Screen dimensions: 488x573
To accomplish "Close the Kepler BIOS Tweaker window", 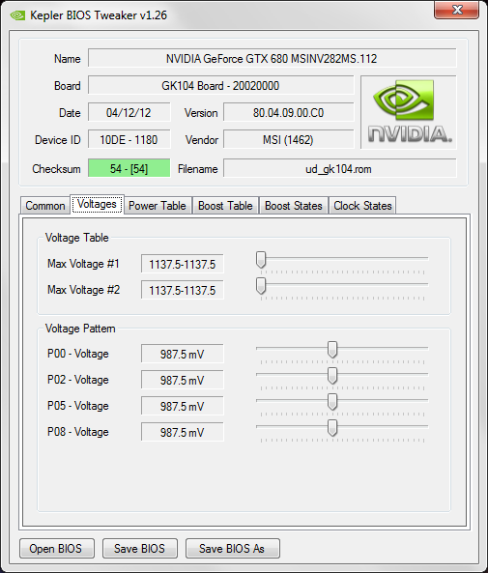I will click(456, 10).
